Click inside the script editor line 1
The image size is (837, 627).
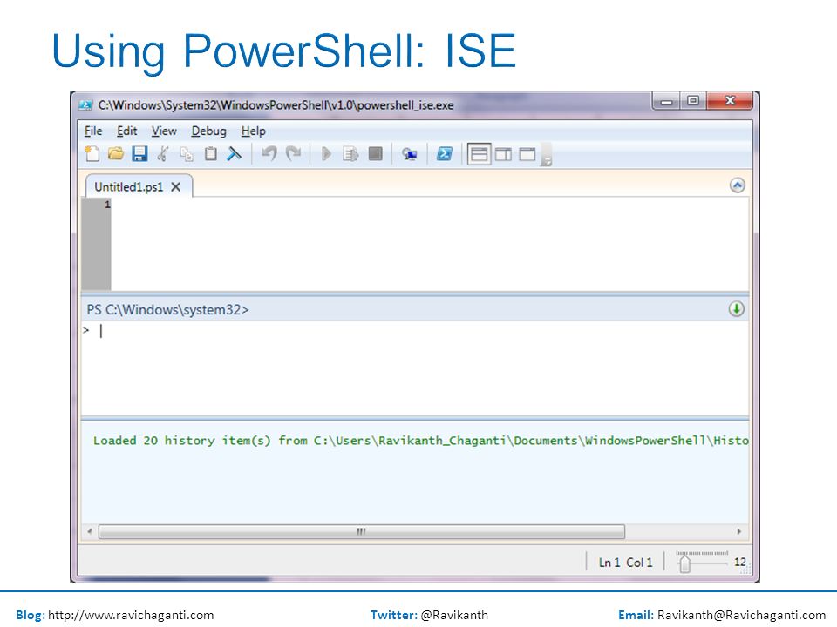(430, 205)
